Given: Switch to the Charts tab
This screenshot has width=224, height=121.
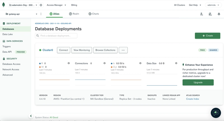Looking at the screenshot, I should 94,14.
